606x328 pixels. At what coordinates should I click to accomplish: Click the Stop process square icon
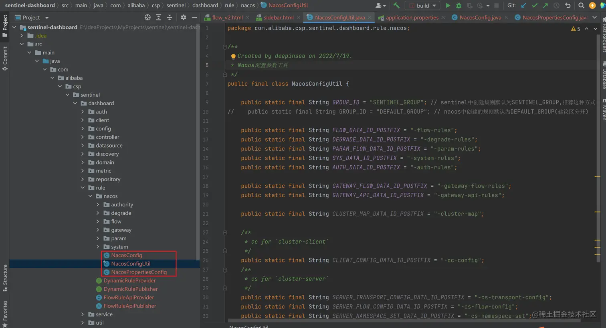[497, 6]
